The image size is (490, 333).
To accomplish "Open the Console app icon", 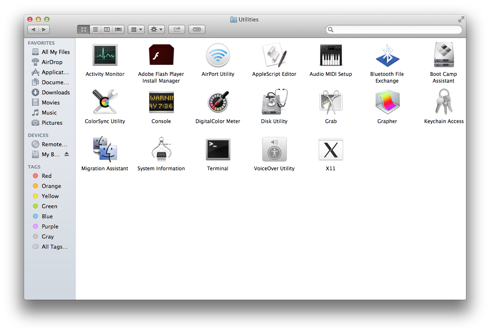I will pos(161,102).
